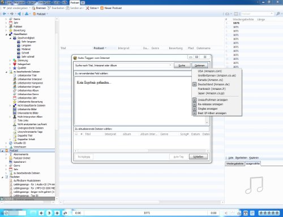Select Kanada (Amazon.ca) entry
The image size is (283, 217).
coord(211,80)
